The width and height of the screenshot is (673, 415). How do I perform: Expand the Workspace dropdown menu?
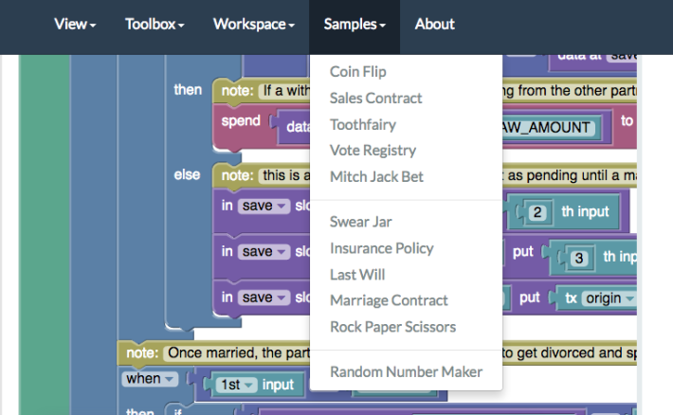(x=254, y=25)
